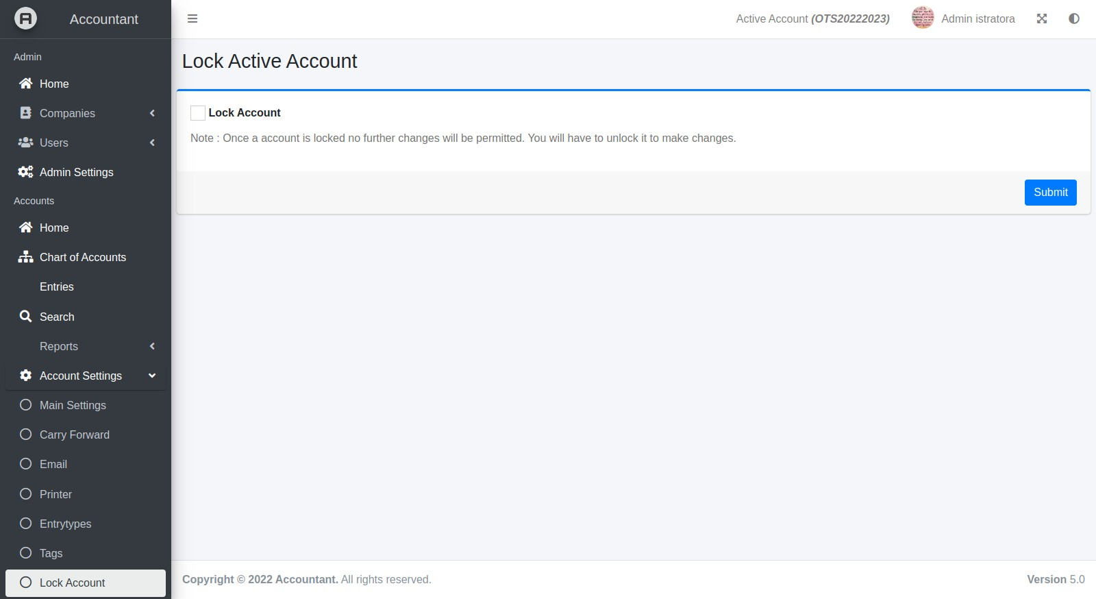
Task: Collapse the Account Settings menu
Action: 152,376
